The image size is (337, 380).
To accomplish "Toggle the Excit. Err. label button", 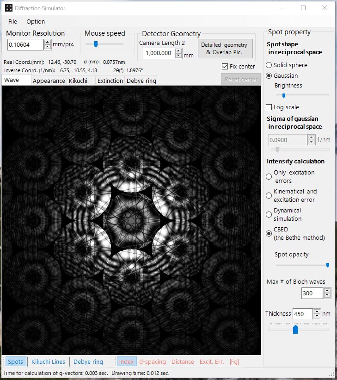I will pos(212,361).
